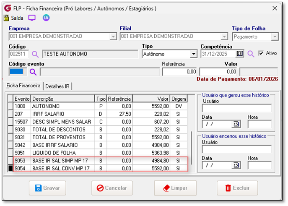Click the table's vertical scrollbar
Screen dimensions: 288x206
(x=192, y=148)
